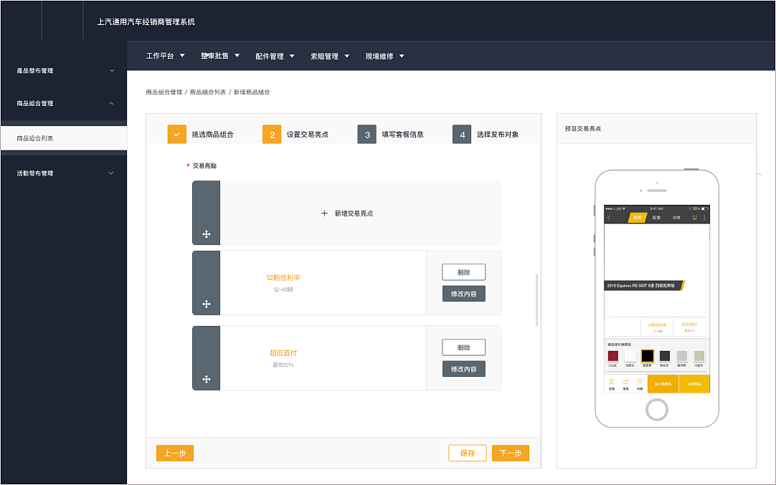Tap the 立即购买 button in the phone preview
Screen dimensions: 776x485
pos(694,384)
